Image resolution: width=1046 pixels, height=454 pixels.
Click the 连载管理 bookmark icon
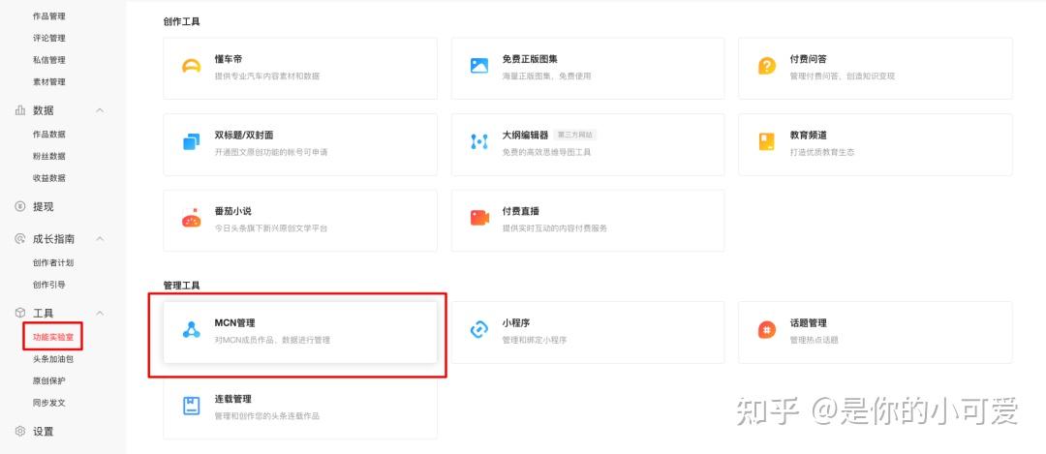[x=192, y=406]
